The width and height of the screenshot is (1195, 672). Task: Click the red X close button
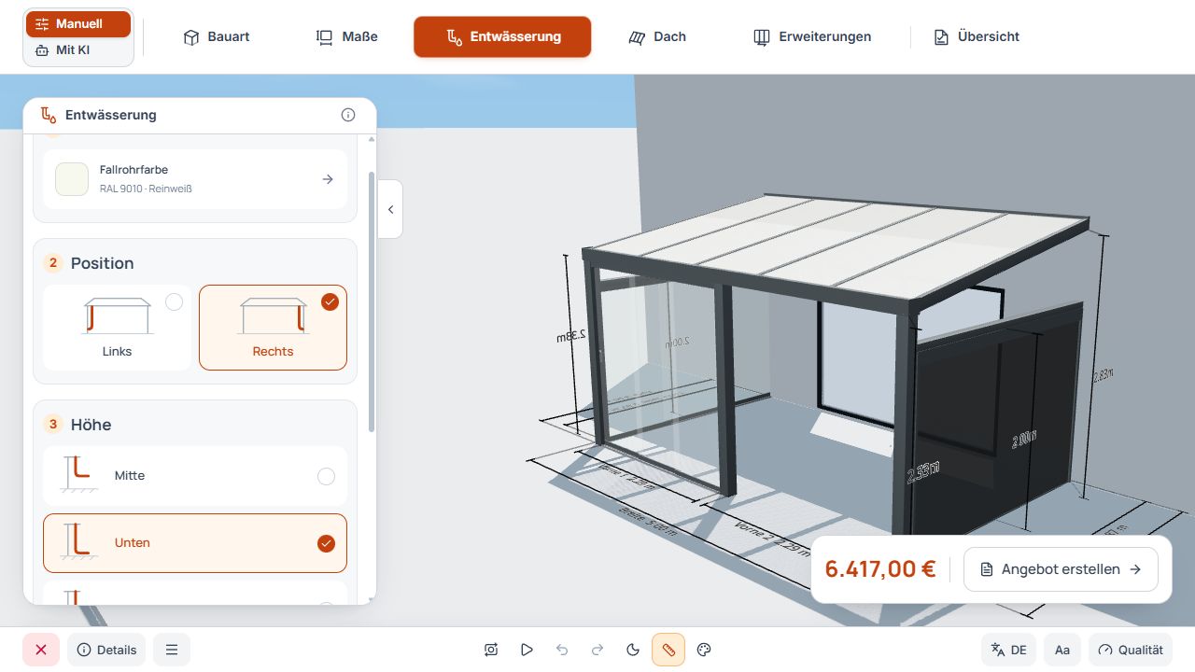41,650
